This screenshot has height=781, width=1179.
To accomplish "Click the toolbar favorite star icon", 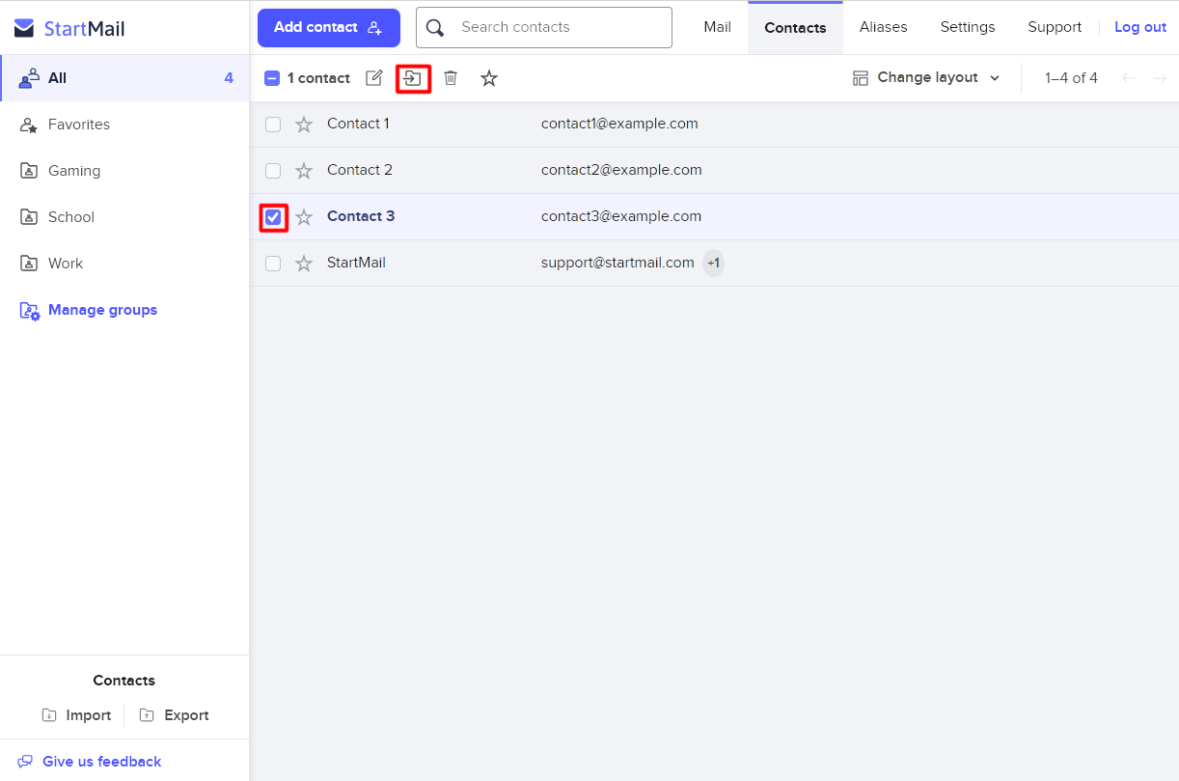I will point(489,78).
